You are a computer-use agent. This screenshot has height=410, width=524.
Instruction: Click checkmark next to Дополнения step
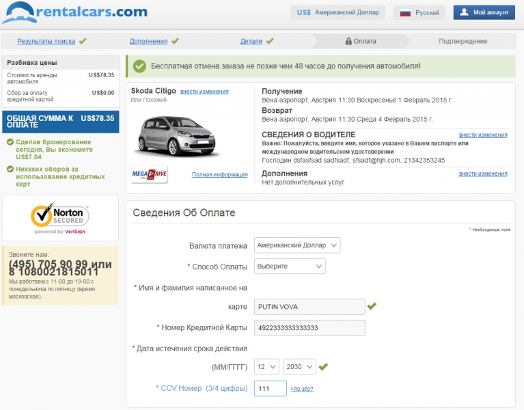tap(175, 41)
